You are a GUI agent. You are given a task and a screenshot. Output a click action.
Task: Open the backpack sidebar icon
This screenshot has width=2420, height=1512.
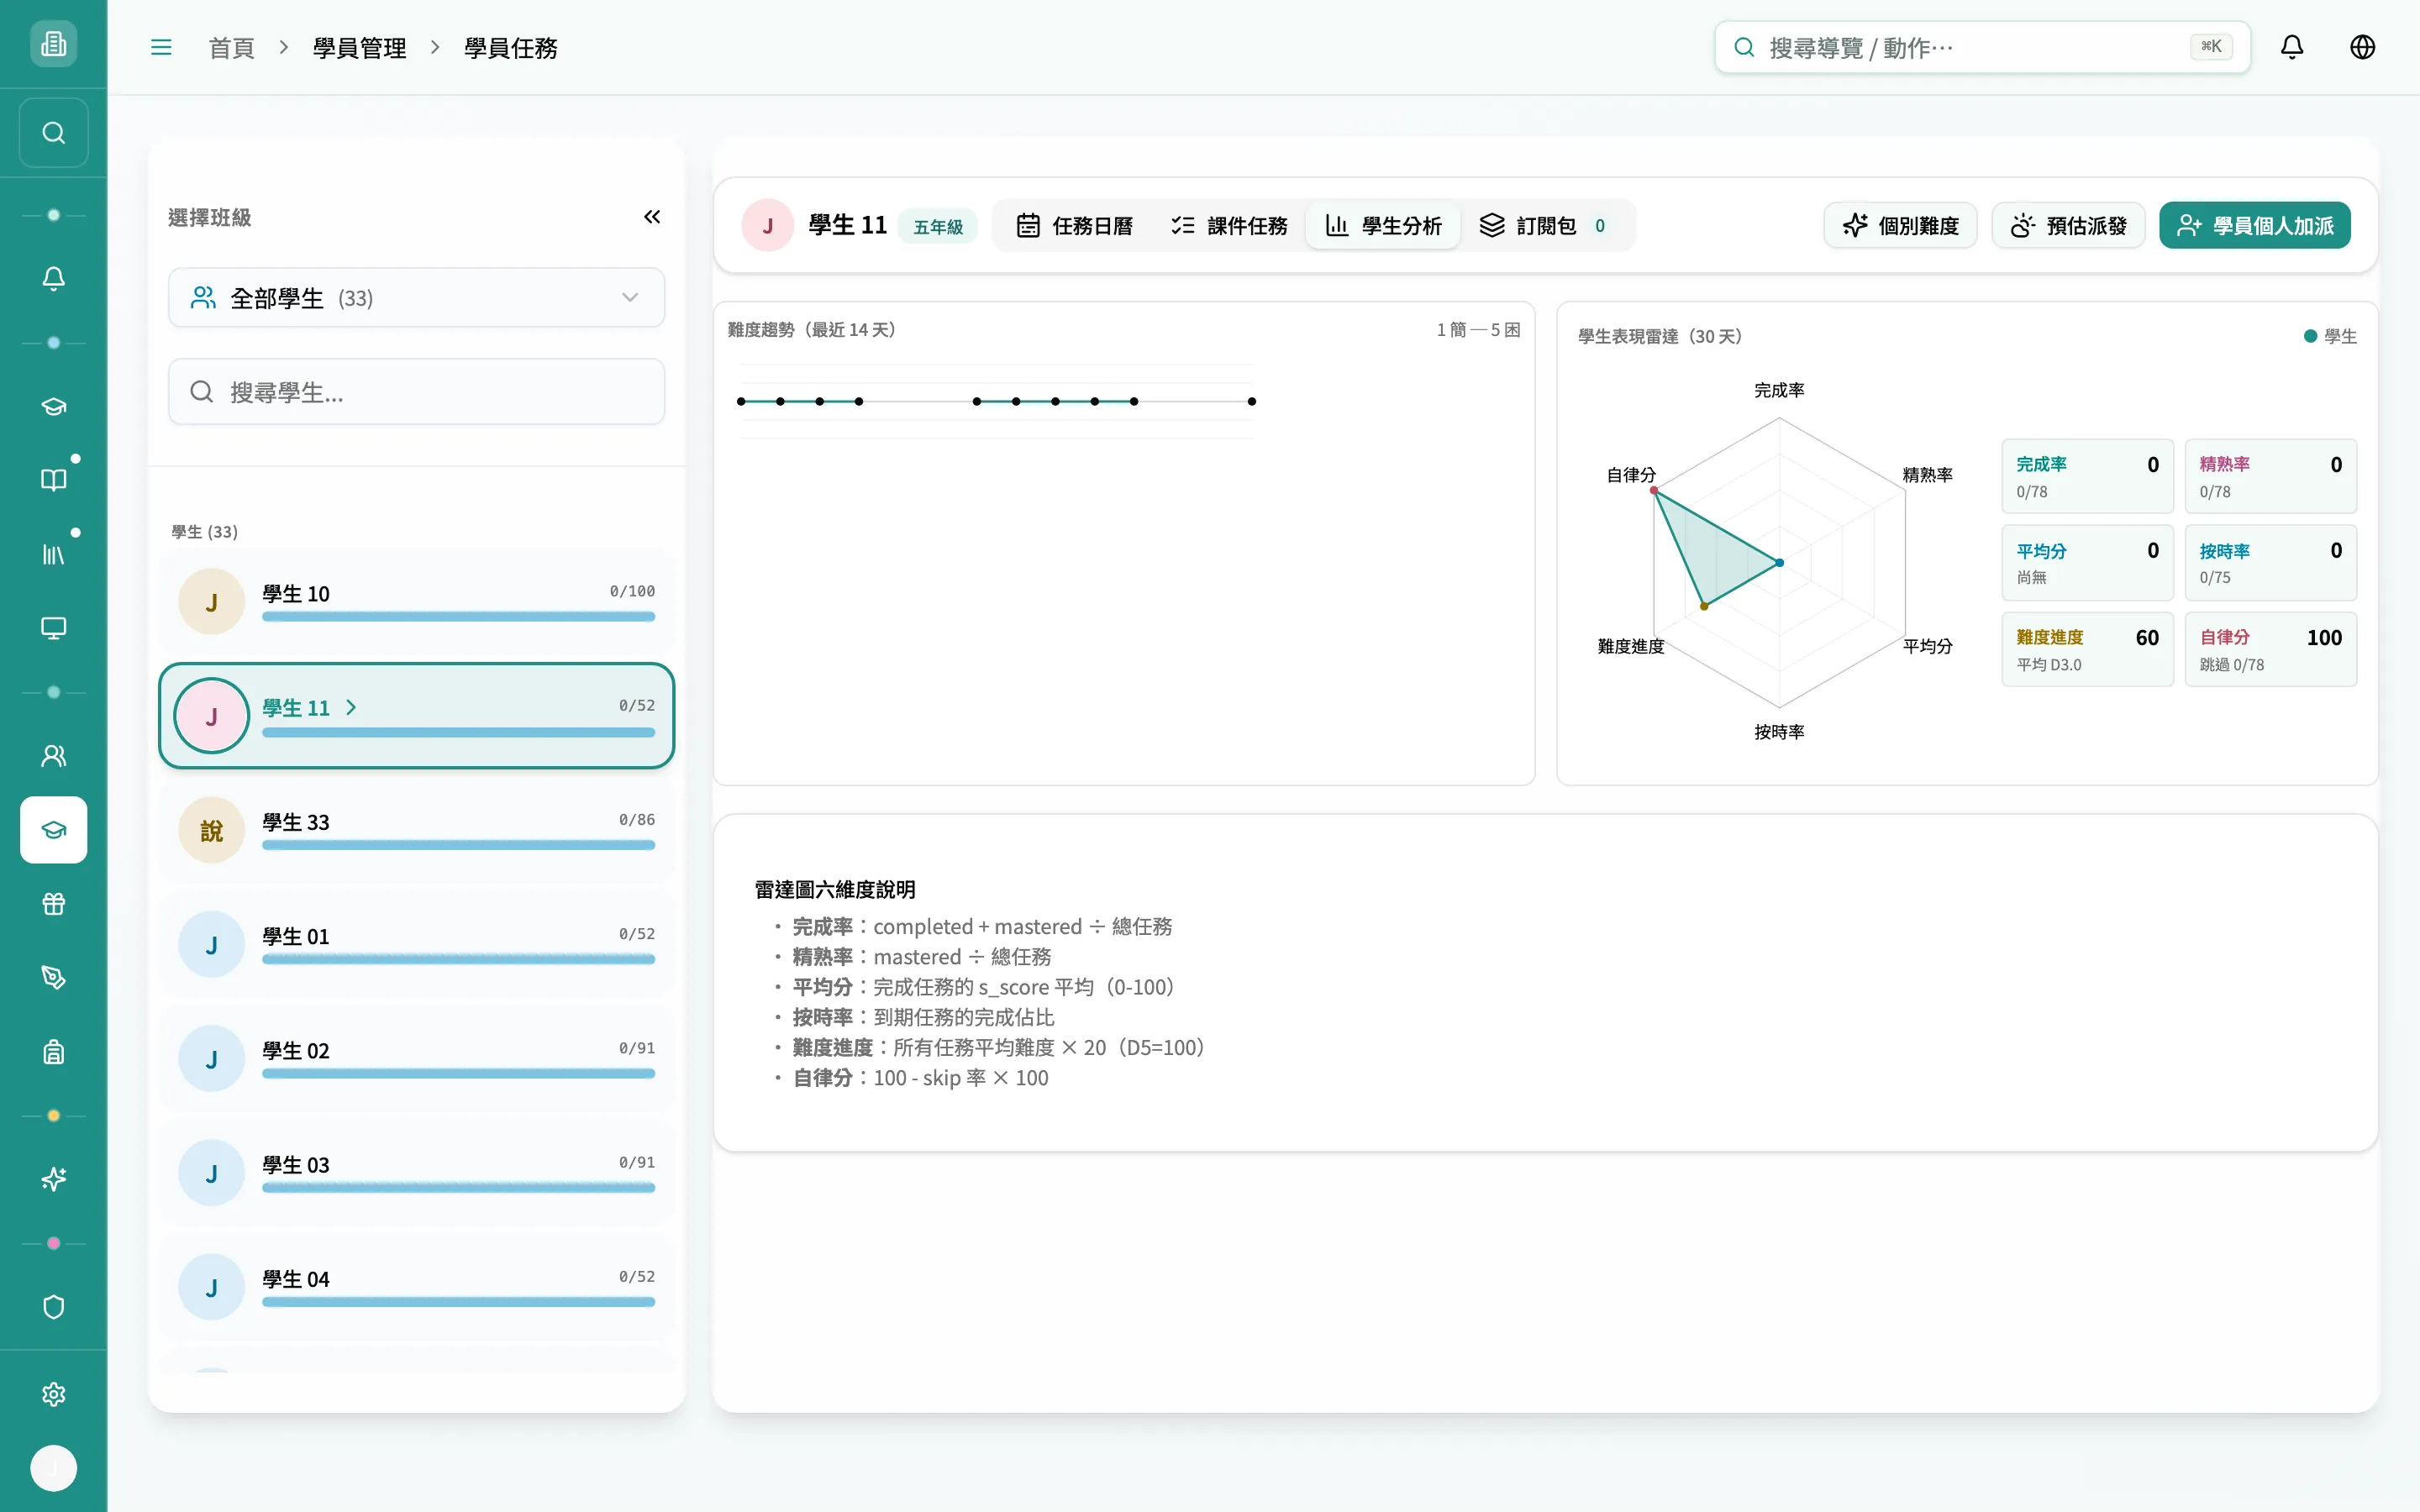53,1052
